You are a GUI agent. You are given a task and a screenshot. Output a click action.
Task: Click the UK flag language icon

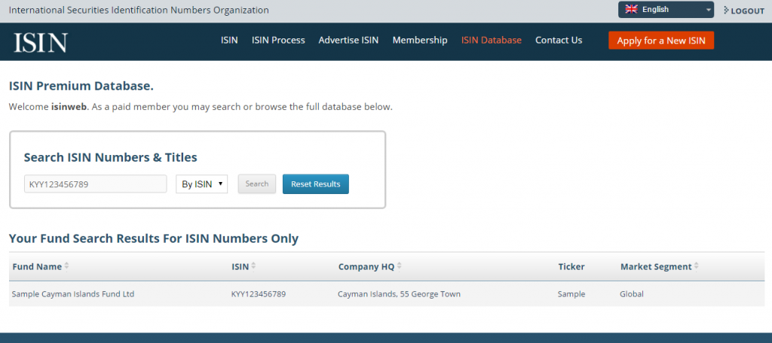coord(631,9)
